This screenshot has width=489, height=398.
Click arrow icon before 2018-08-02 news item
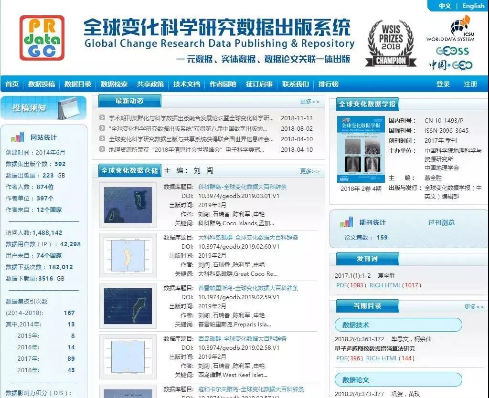(102, 128)
